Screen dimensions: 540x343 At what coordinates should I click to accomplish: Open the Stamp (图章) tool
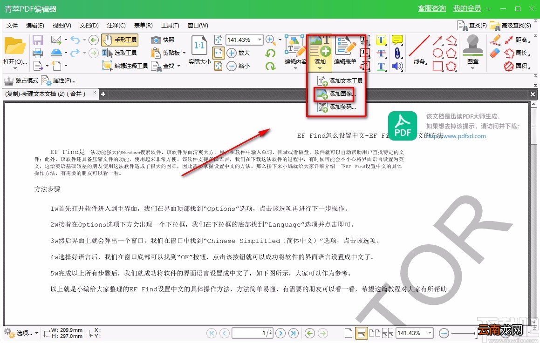pyautogui.click(x=473, y=50)
